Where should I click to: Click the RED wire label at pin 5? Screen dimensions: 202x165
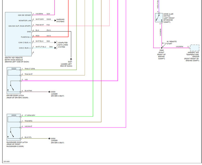[x=38, y=36]
